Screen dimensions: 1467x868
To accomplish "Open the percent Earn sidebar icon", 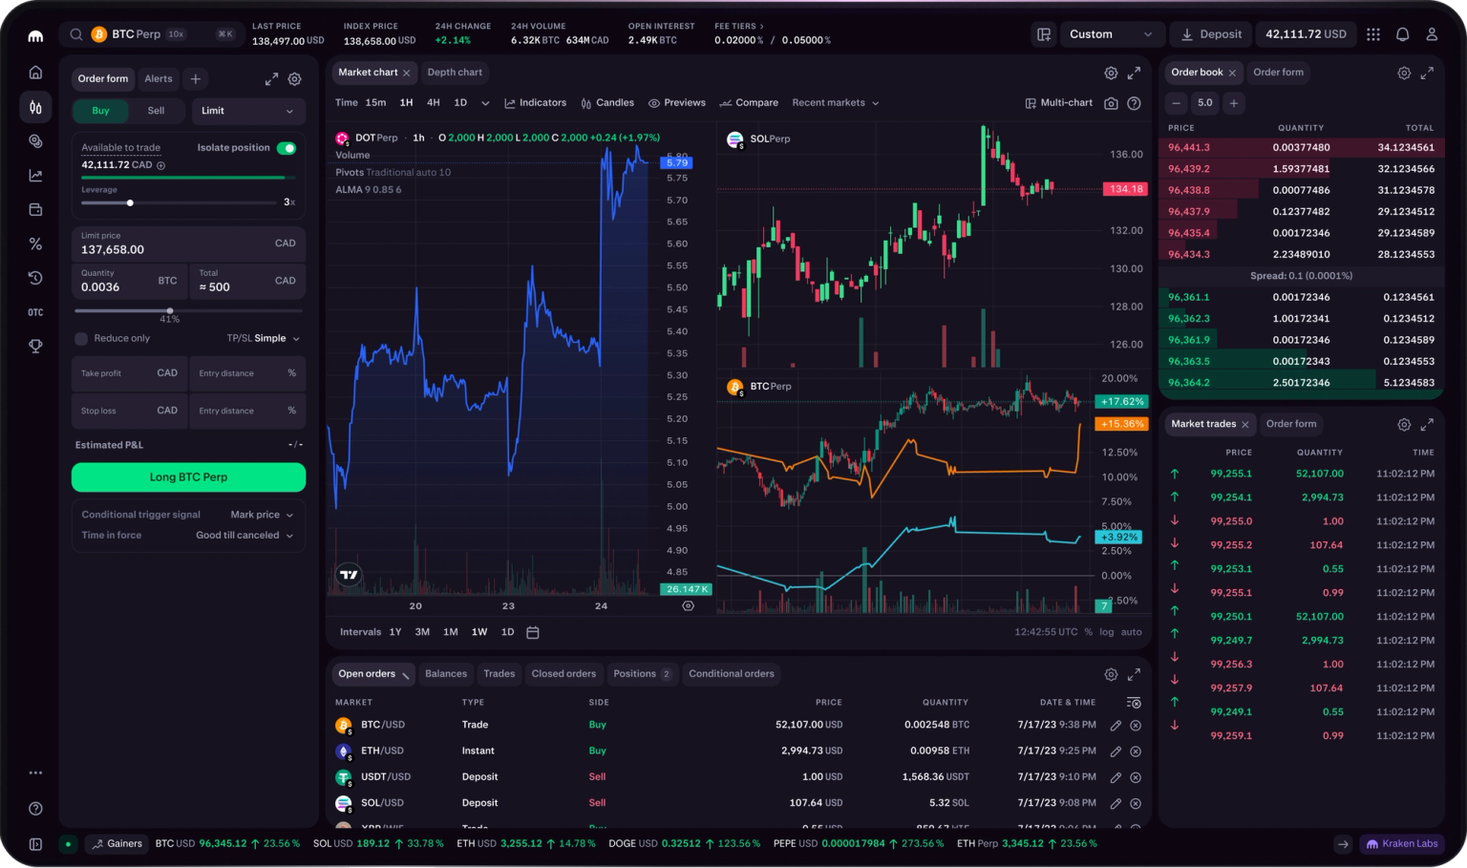I will (35, 244).
